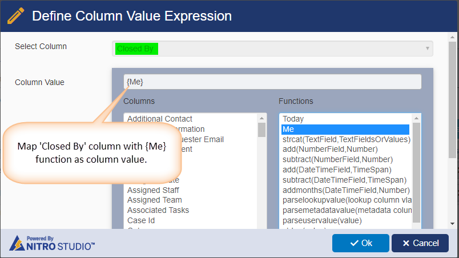
Task: Click the pencil icon in the dialog header
Action: pos(15,15)
